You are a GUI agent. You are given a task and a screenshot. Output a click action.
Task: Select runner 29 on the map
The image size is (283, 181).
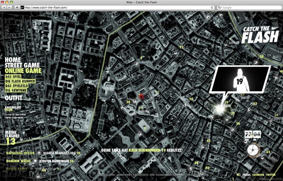262,57
